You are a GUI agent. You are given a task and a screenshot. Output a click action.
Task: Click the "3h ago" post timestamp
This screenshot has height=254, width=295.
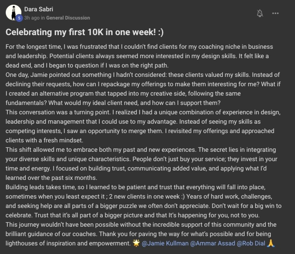32,18
